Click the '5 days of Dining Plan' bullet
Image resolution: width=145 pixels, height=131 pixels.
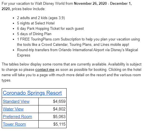tap(34, 34)
